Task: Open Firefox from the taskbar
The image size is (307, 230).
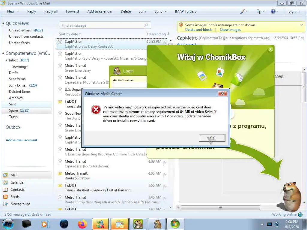Action: (82, 224)
